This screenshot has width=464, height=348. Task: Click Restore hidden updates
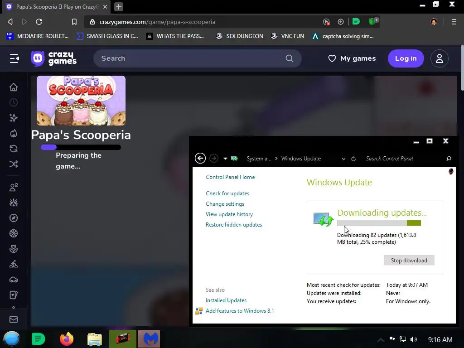point(234,224)
